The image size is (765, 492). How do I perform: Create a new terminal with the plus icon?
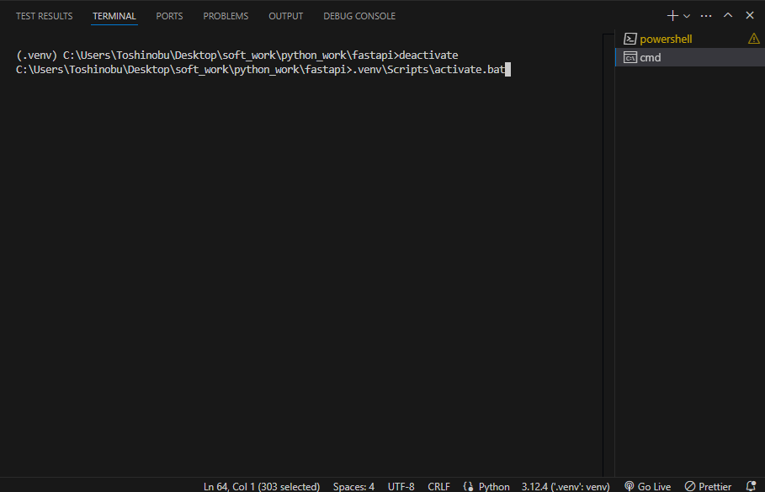coord(672,14)
